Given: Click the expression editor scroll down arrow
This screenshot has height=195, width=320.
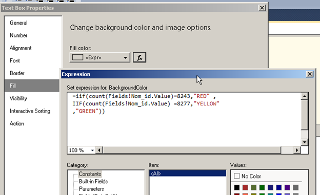Looking at the screenshot, I should (x=305, y=142).
